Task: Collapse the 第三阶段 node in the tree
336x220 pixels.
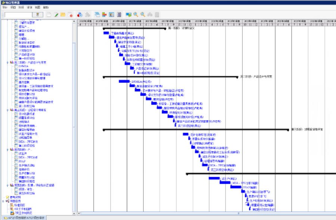Action: click(x=8, y=110)
